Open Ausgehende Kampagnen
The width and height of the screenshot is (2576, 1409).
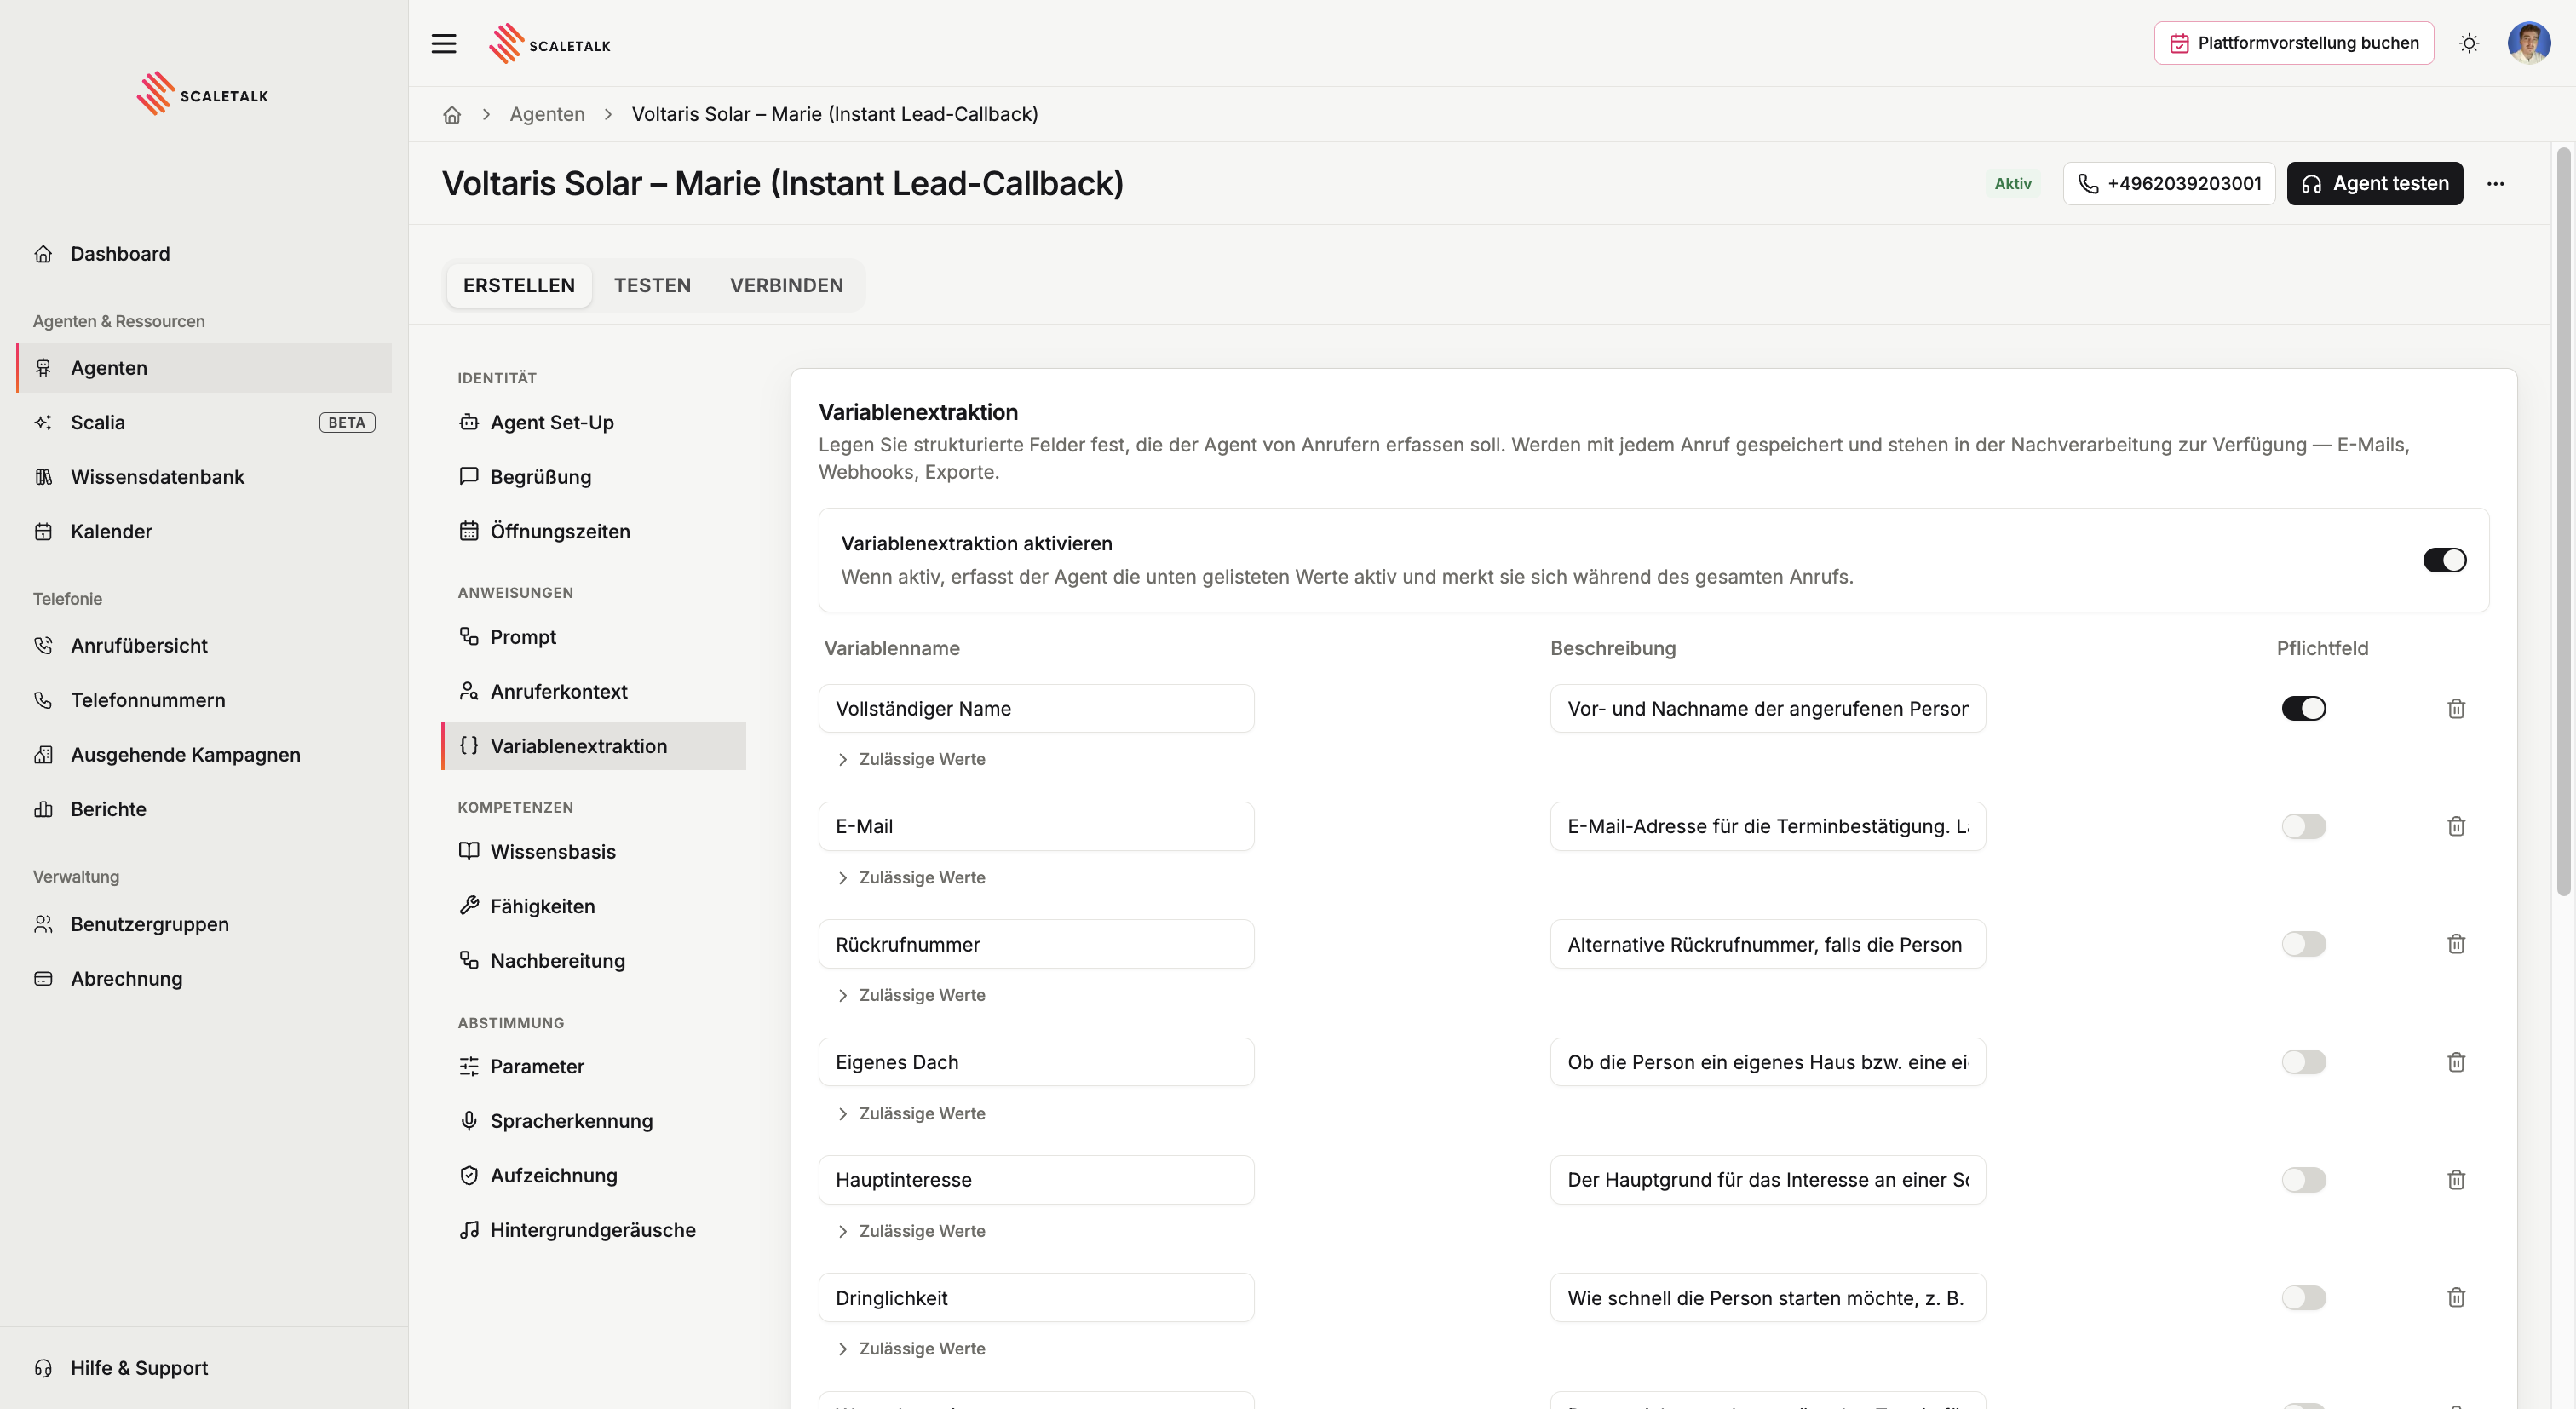(204, 755)
